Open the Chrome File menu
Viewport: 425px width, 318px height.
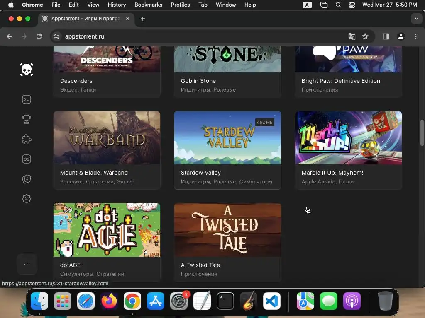pos(56,5)
